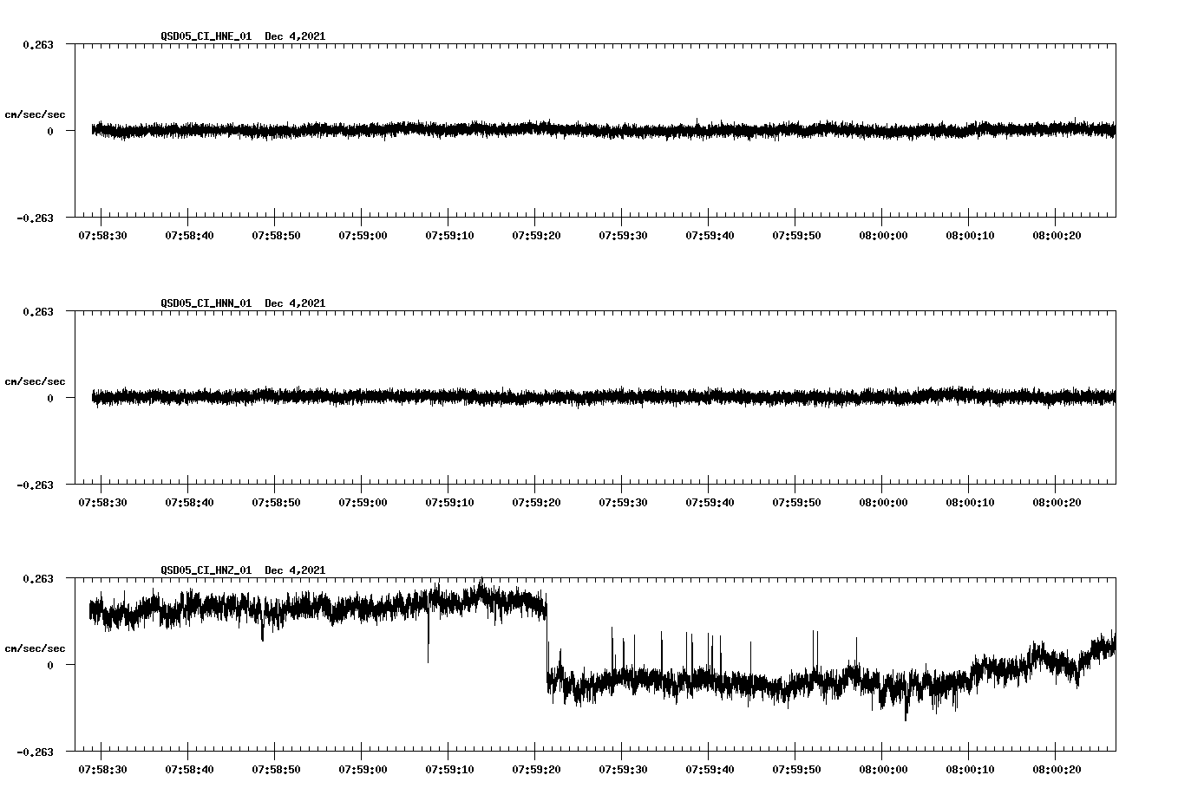Click the zero axis label of HNZ plot

coord(50,665)
